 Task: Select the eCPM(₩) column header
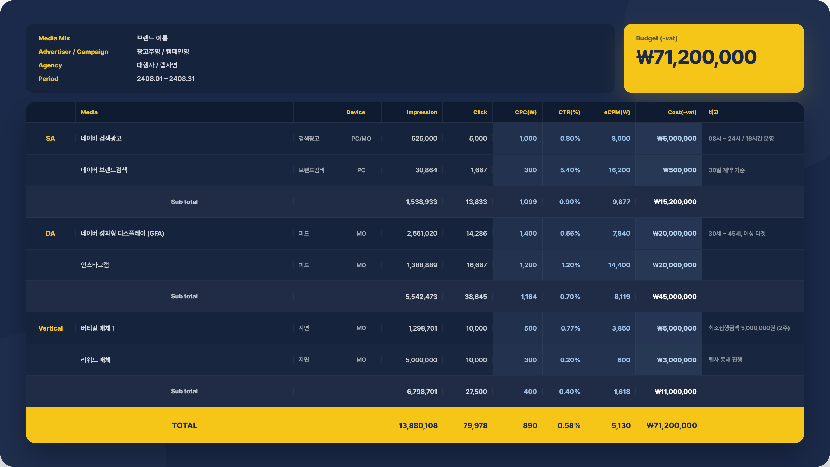click(617, 112)
